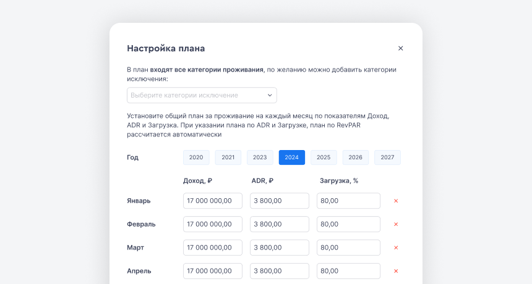Delete the Январь row with red cross
The width and height of the screenshot is (532, 284).
pyautogui.click(x=396, y=201)
